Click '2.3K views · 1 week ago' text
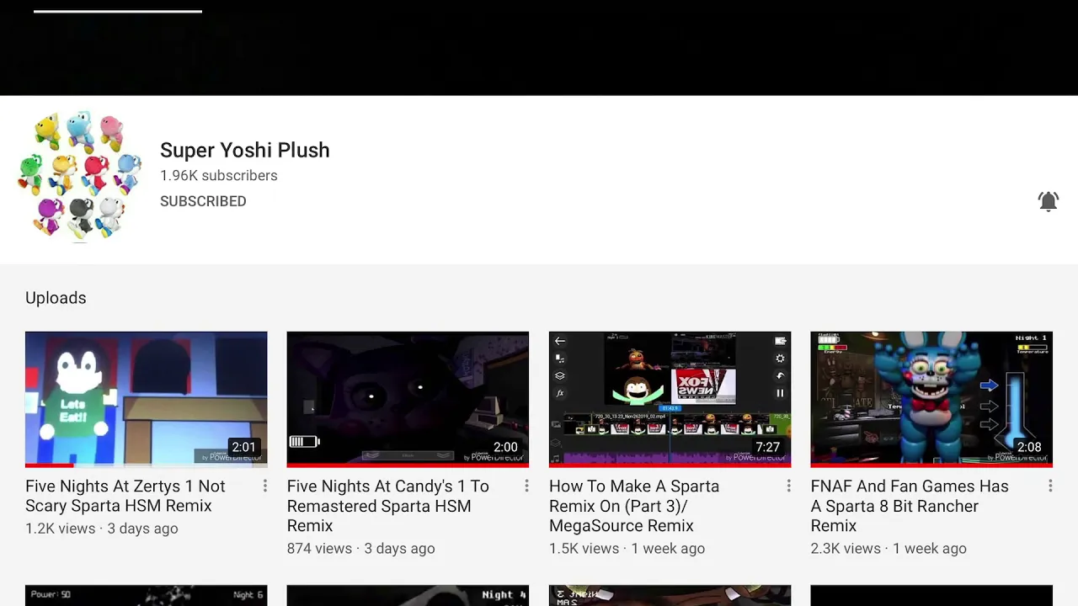The height and width of the screenshot is (606, 1078). (889, 548)
